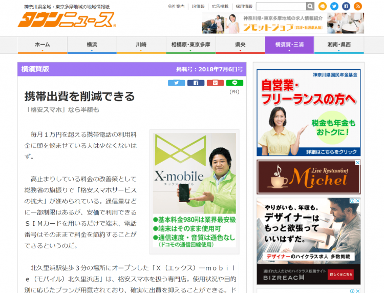Viewport: 384px width, 293px height.
Task: Open the Facebook icon in header
Action: 346,6
